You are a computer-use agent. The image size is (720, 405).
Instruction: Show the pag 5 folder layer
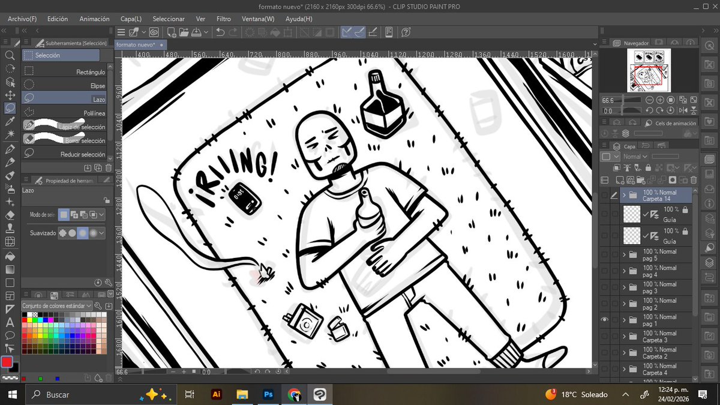point(604,255)
